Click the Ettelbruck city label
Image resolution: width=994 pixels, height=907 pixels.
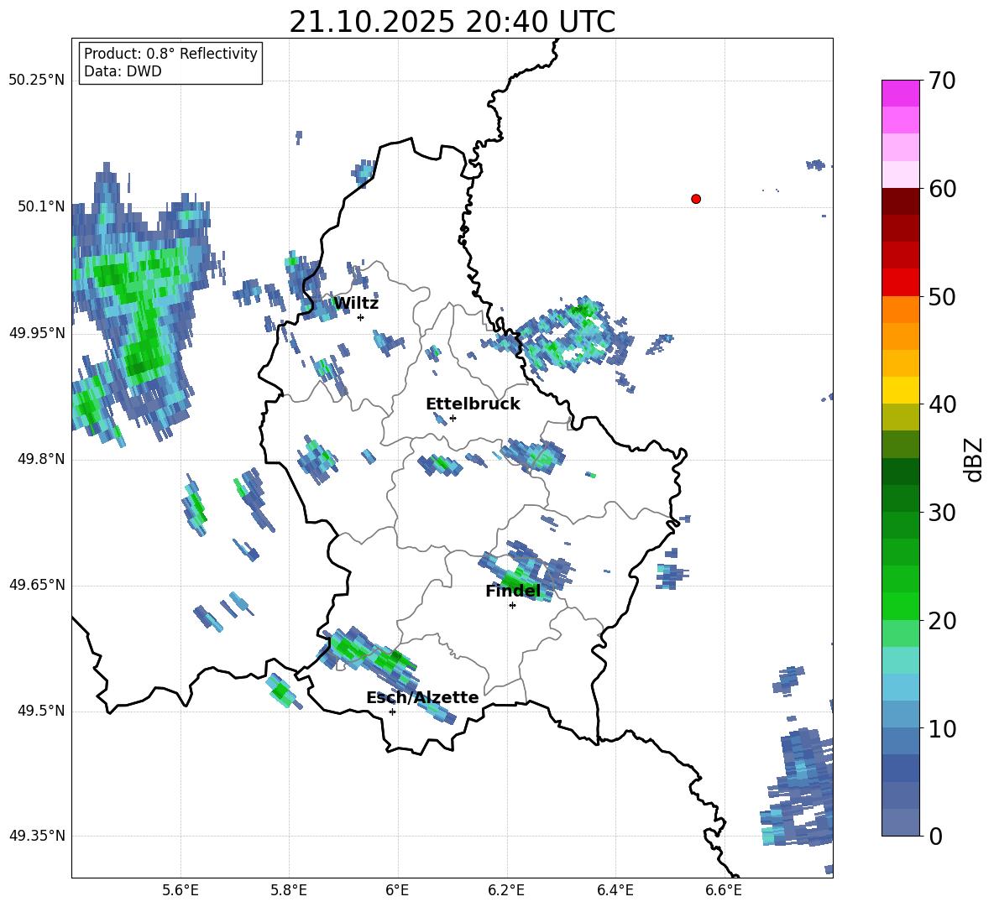pyautogui.click(x=473, y=404)
